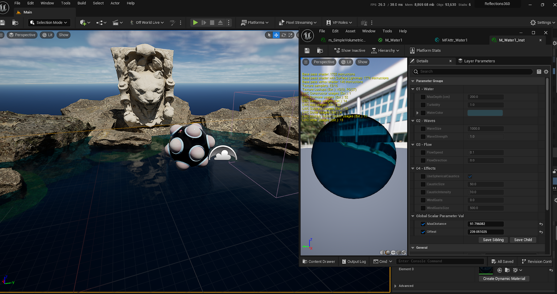Open the Hierarchy dropdown in material editor
557x294 pixels.
pyautogui.click(x=385, y=51)
